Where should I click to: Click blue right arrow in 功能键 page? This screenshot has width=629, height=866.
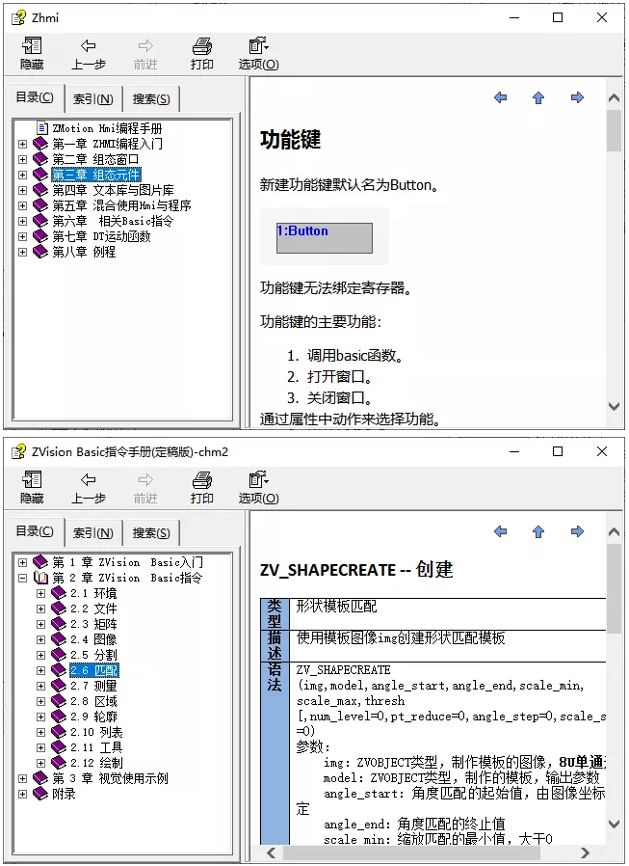click(x=577, y=97)
